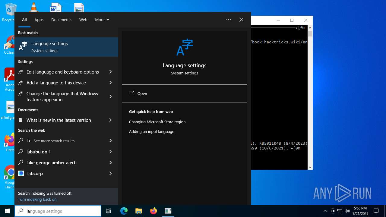Image resolution: width=386 pixels, height=217 pixels.
Task: Show hidden tray icons chevron
Action: click(x=325, y=211)
